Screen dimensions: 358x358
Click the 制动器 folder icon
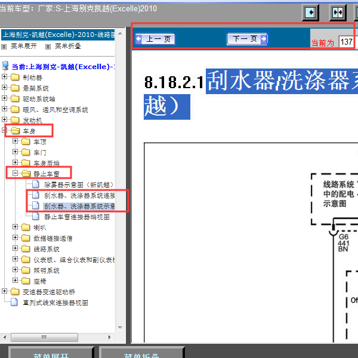[15, 77]
